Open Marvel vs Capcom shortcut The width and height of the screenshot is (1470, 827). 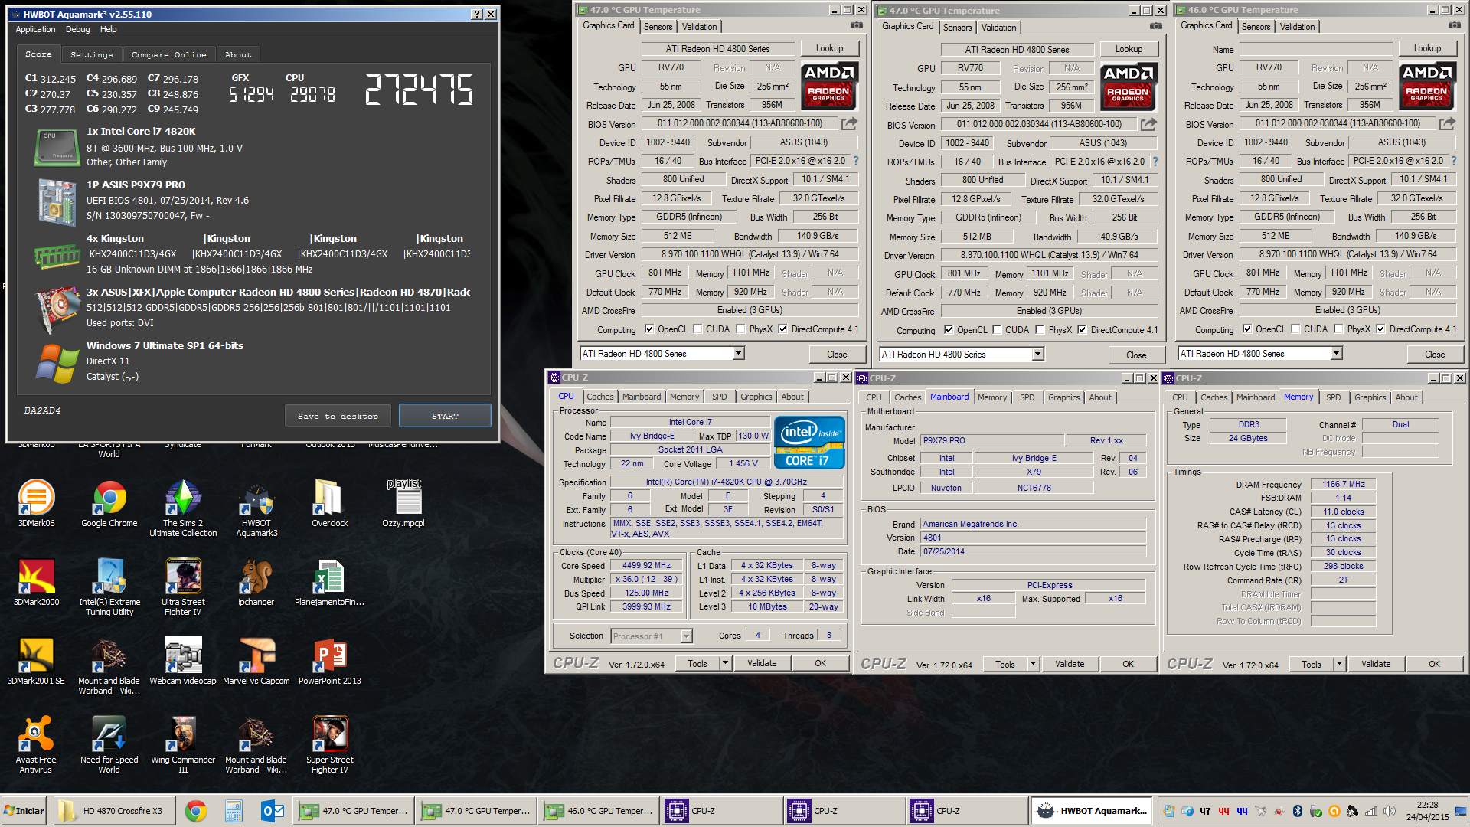point(256,661)
